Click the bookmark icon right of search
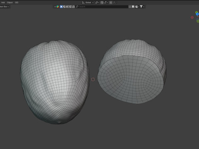The width and height of the screenshot is (199, 149). point(133,7)
